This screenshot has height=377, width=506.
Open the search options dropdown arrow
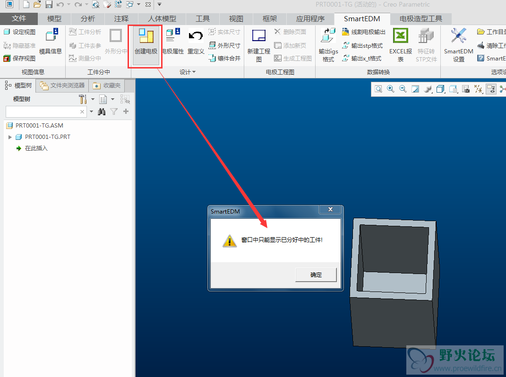pos(91,111)
